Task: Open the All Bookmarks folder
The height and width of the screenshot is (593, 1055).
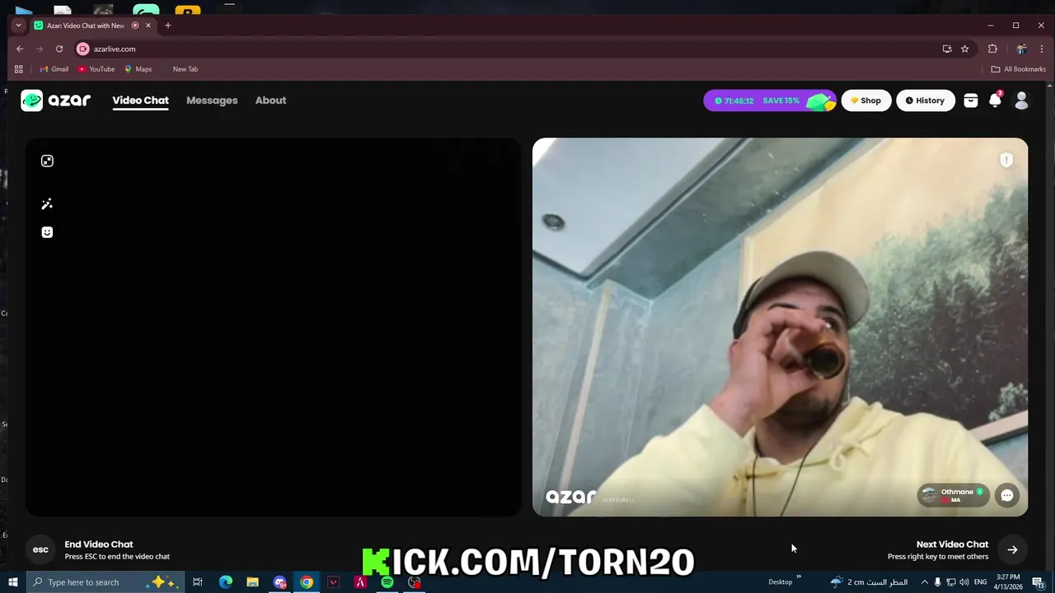Action: click(x=1019, y=69)
